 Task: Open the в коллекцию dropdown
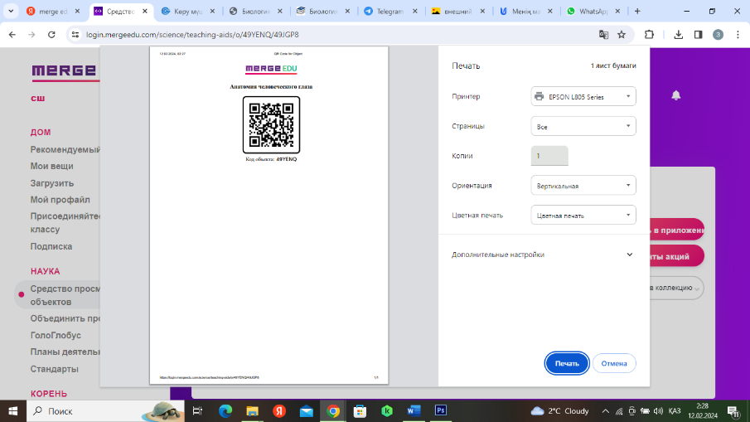point(675,288)
